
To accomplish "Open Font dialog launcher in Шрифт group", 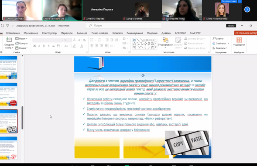I will (x=87, y=52).
